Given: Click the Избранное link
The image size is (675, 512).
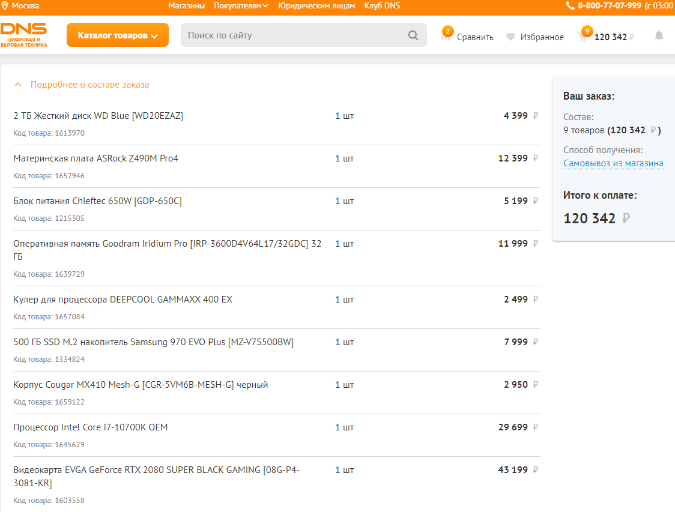Looking at the screenshot, I should (542, 37).
